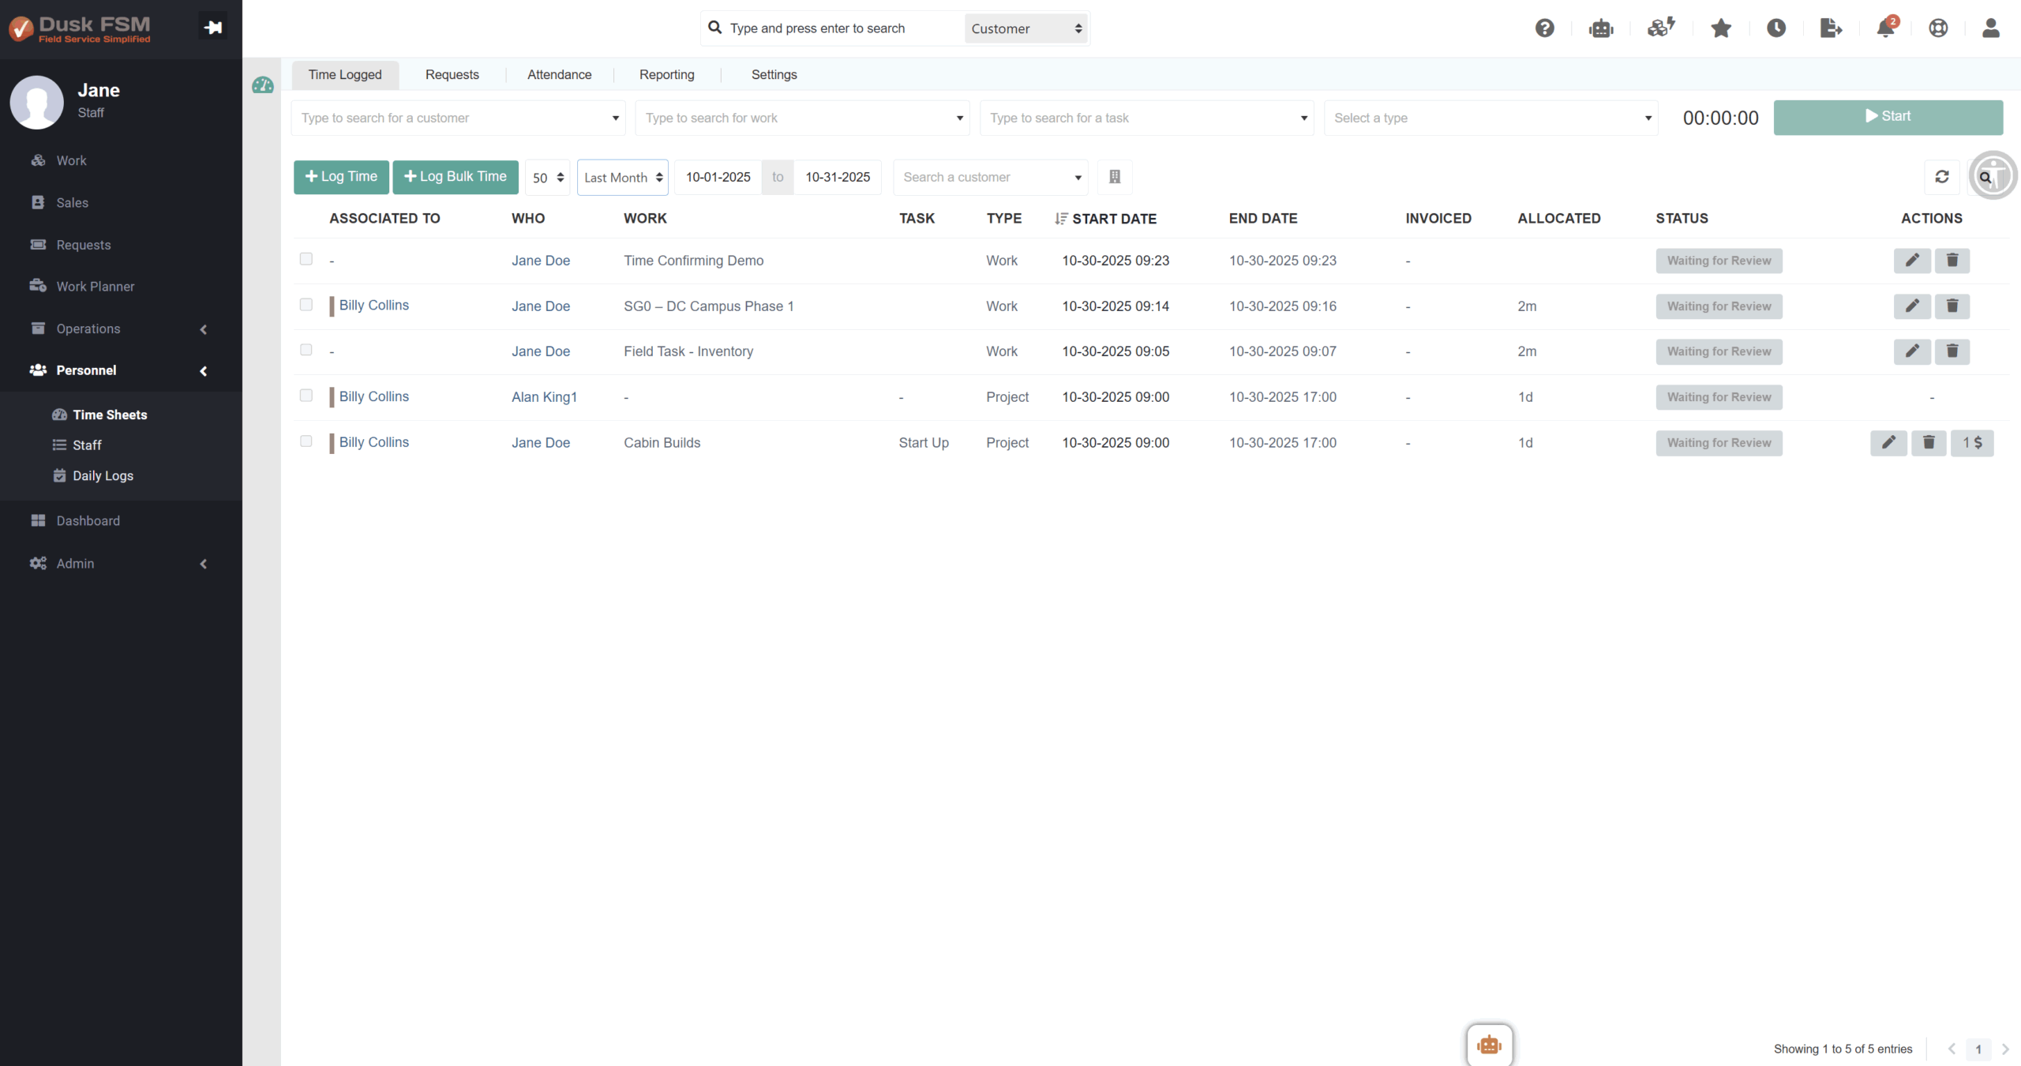Open the Reporting tab
Image resolution: width=2021 pixels, height=1066 pixels.
tap(666, 74)
